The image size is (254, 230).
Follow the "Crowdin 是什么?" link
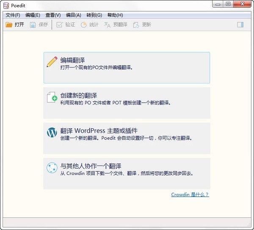click(190, 194)
